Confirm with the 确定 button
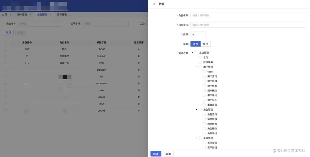The height and width of the screenshot is (157, 310). (156, 154)
